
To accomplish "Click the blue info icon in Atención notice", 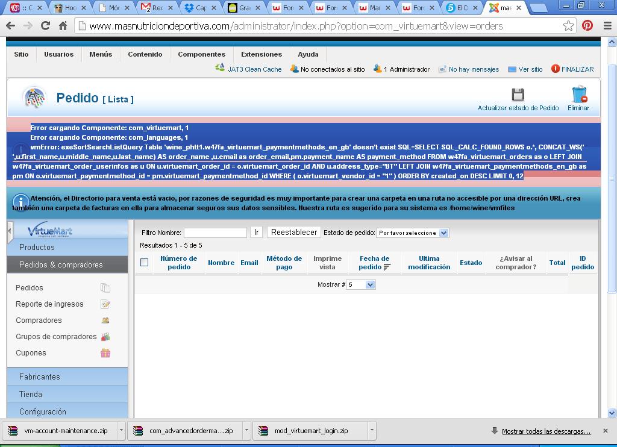I will pos(21,202).
